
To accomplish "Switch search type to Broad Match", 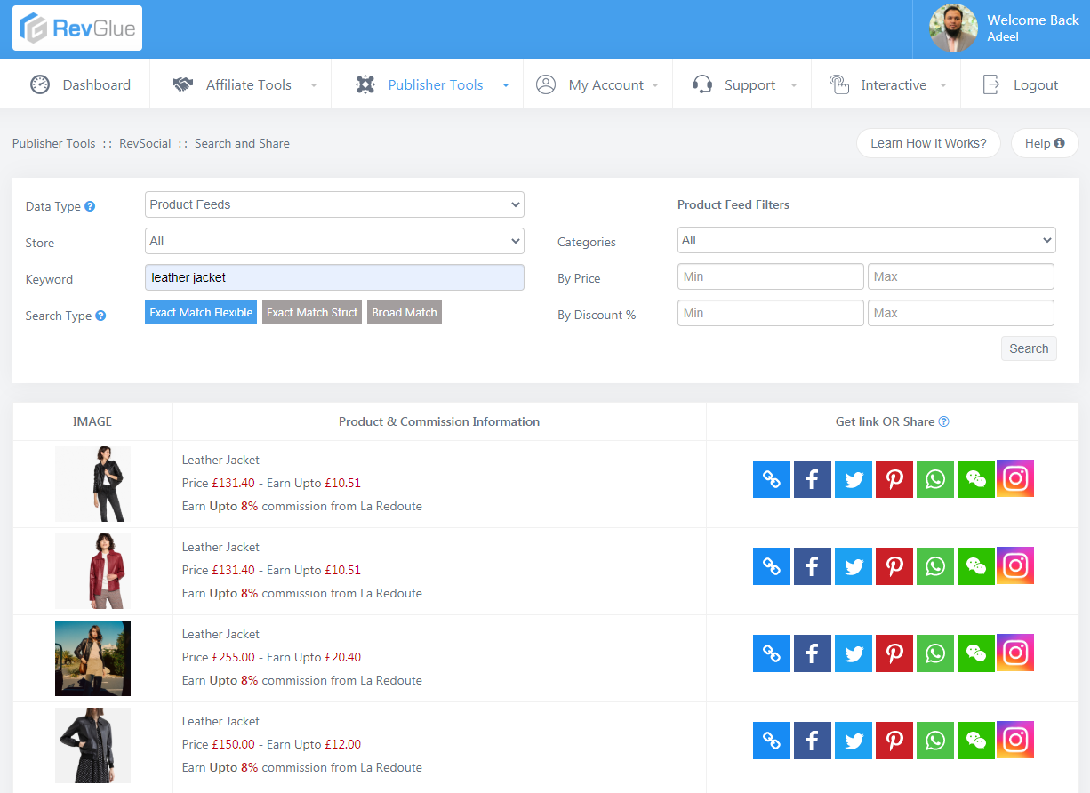I will coord(405,312).
